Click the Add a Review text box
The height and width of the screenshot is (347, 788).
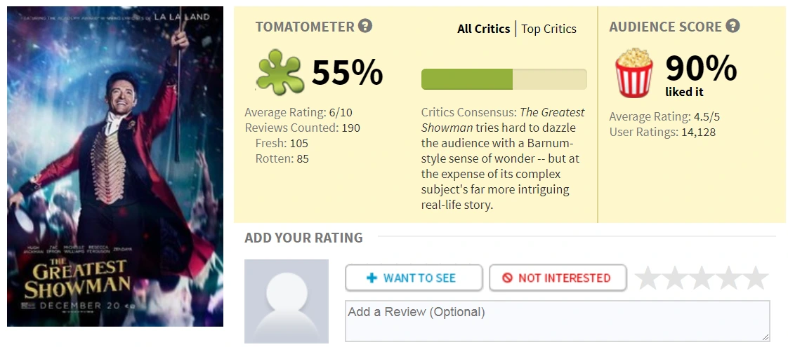click(557, 321)
